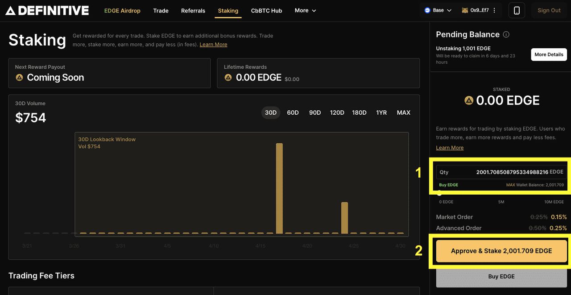Click the wallet avatar icon beside address
This screenshot has width=571, height=295.
[465, 10]
